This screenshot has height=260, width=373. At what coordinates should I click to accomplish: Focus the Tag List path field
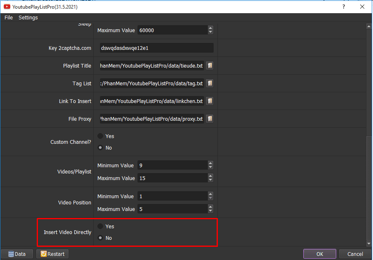152,83
